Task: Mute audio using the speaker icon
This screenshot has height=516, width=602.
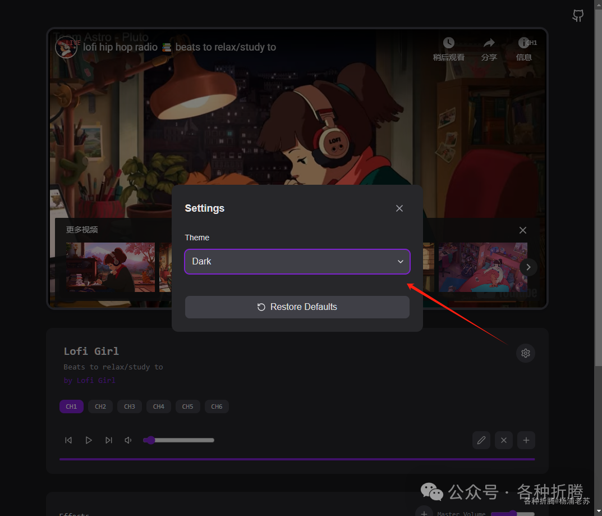Action: pos(128,440)
